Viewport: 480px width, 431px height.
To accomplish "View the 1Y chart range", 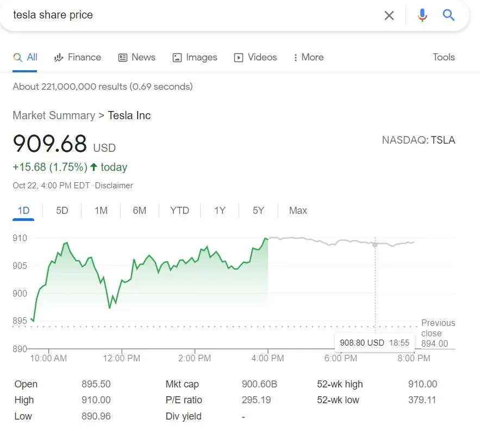I will coord(220,211).
